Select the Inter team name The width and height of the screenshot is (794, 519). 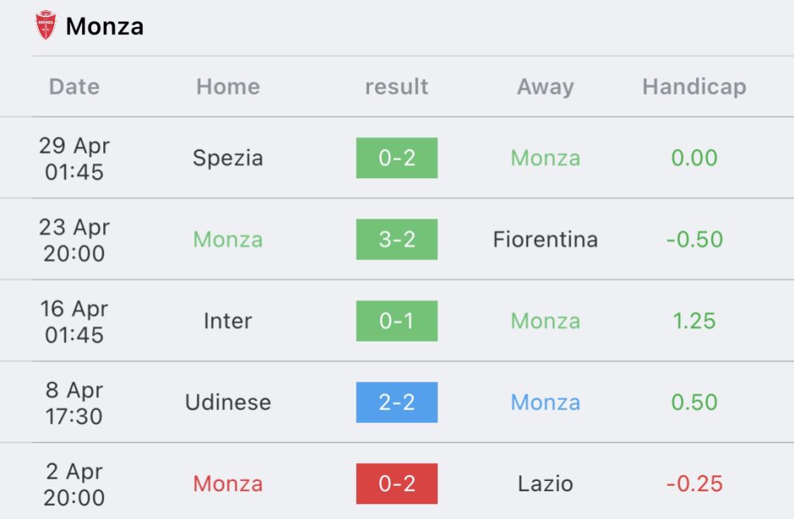tap(228, 321)
